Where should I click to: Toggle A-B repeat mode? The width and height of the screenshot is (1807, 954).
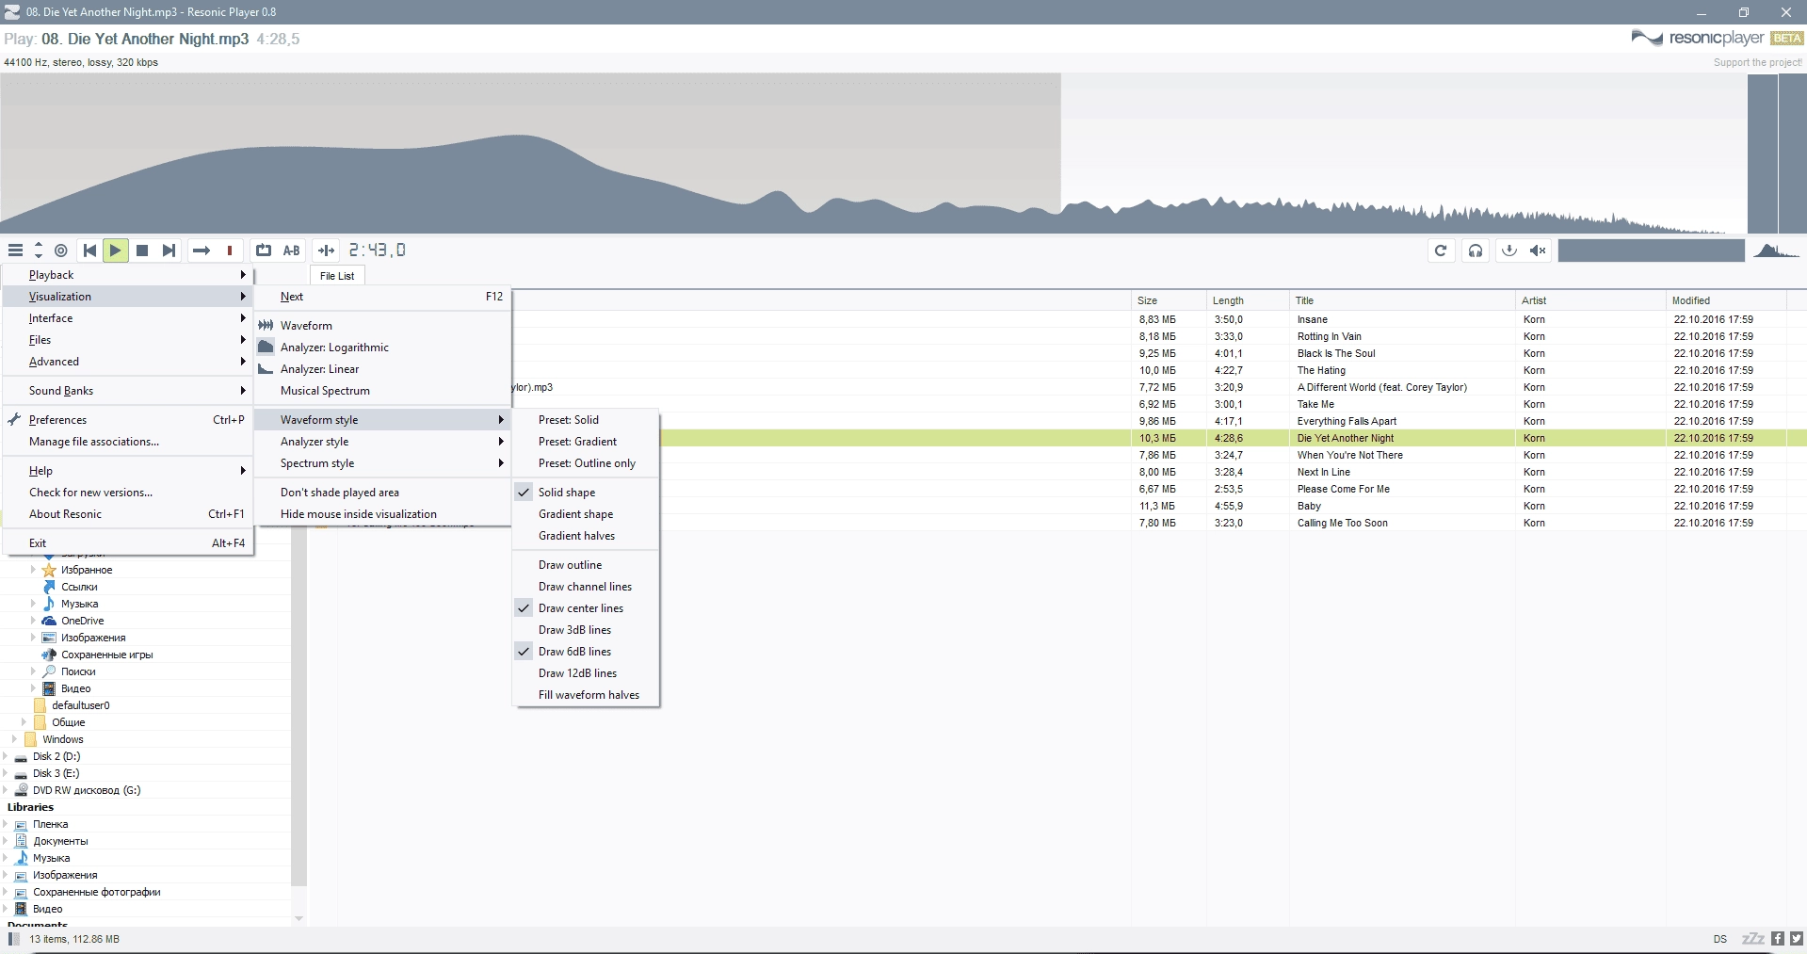292,251
